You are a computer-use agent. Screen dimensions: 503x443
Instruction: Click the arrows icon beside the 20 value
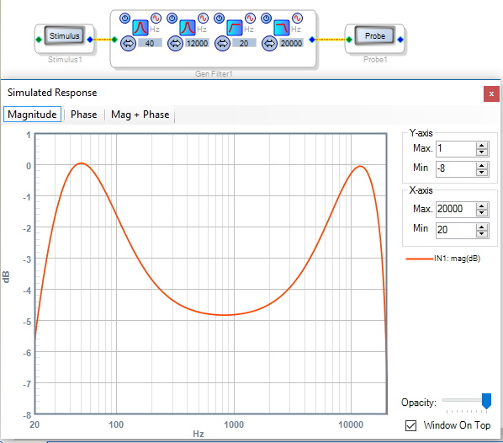pos(222,43)
